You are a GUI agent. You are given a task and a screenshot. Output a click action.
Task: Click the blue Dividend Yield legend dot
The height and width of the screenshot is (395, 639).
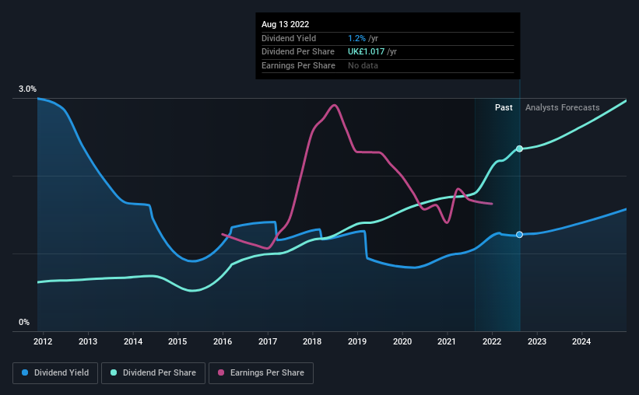pos(25,372)
